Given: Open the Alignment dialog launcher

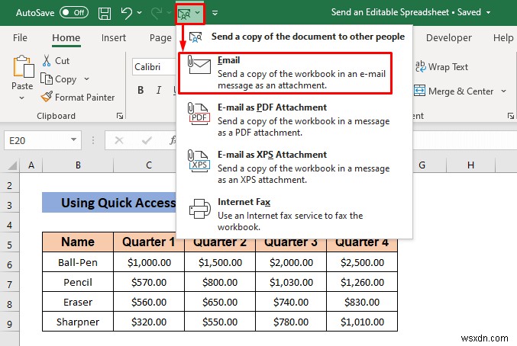Looking at the screenshot, I should click(x=510, y=116).
